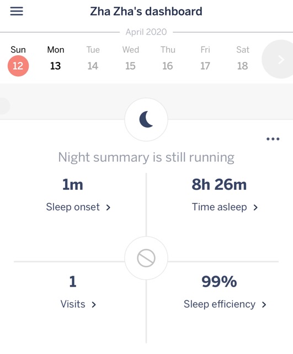Image resolution: width=293 pixels, height=354 pixels.
Task: Select Thursday 16 in the calendar
Action: [168, 66]
